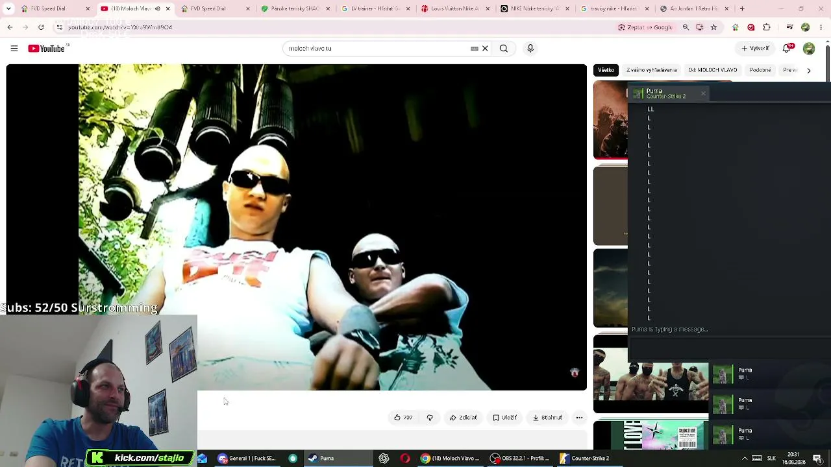Click the browser address bar URL
Viewport: 831px width, 467px height.
tap(120, 27)
